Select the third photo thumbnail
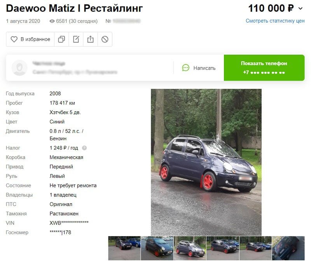The image size is (311, 265). point(190,248)
